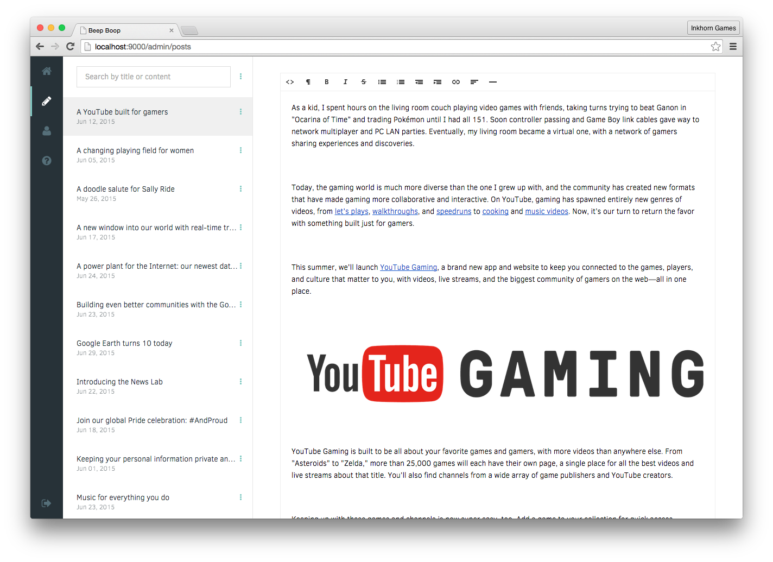Select the YouTube Gaming logo image
This screenshot has width=773, height=562.
click(x=505, y=374)
